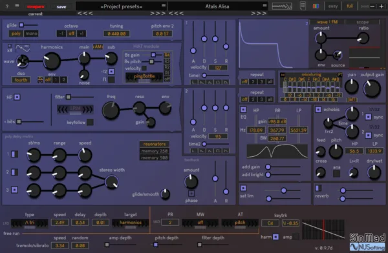Enable echobis sync 1
Viewport: 388px width, 253px height.
368,117
